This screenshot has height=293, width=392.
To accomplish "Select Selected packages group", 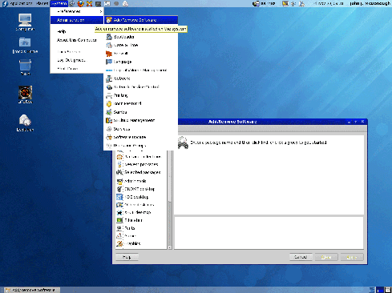I will coord(142,172).
